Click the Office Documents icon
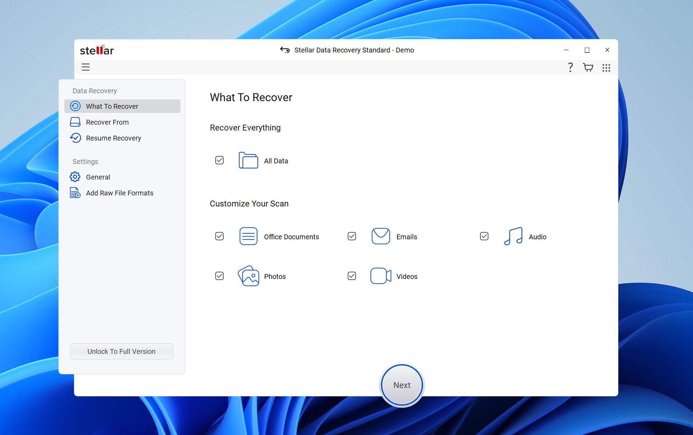Image resolution: width=693 pixels, height=435 pixels. (x=248, y=236)
